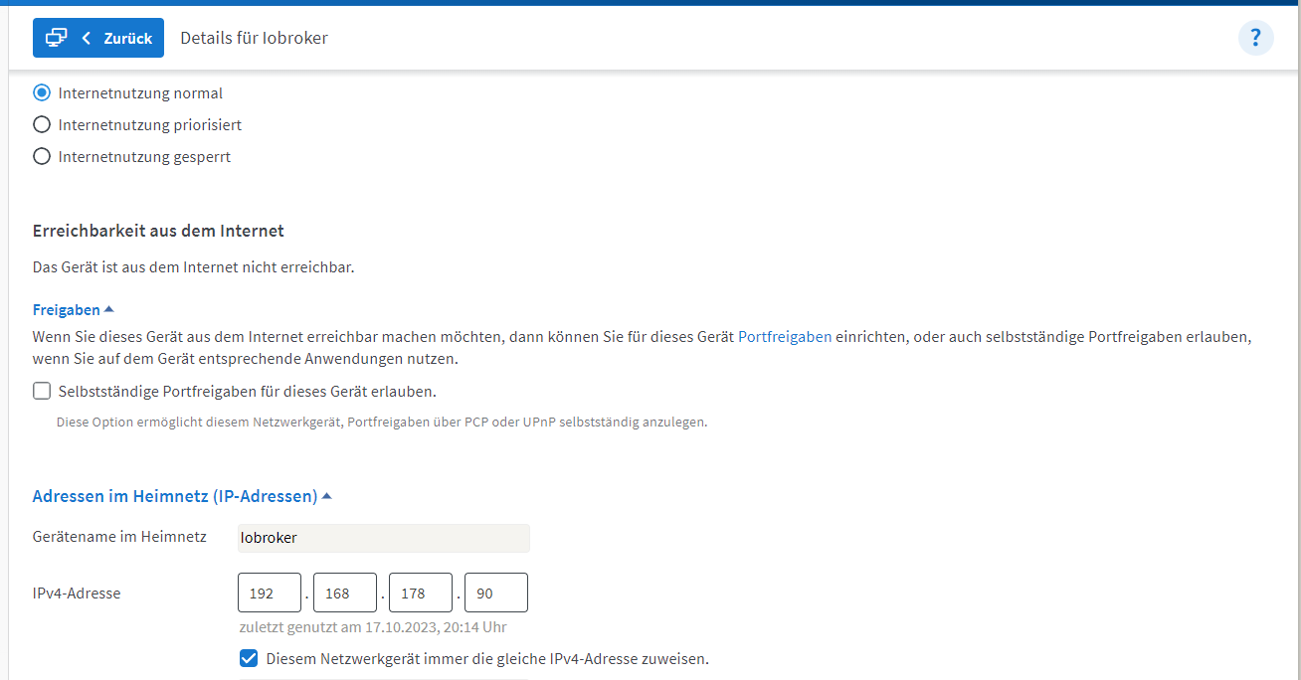Image resolution: width=1301 pixels, height=680 pixels.
Task: Select Internetnutzung priorisiert radio button
Action: pos(42,125)
